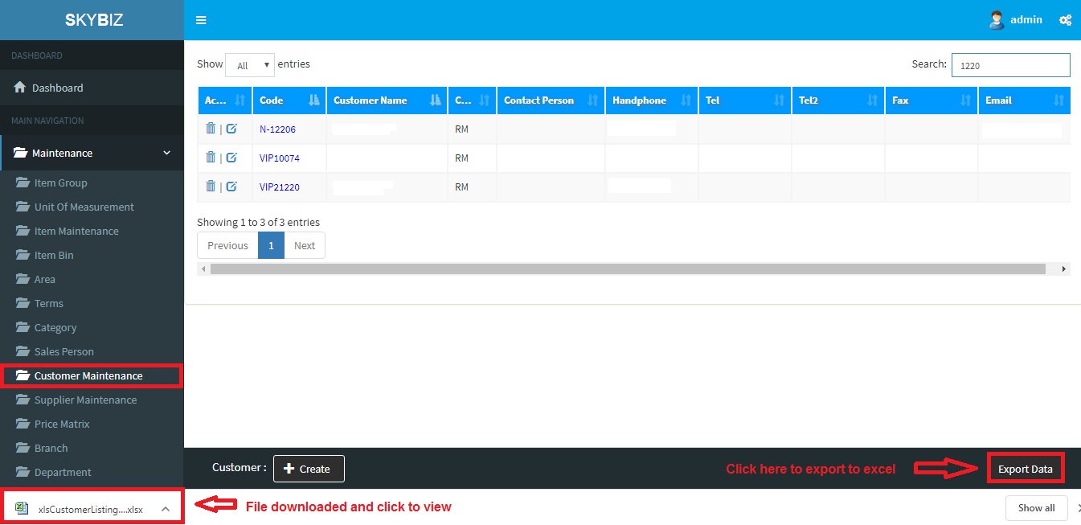
Task: Click the hamburger menu toggle icon
Action: (x=201, y=20)
